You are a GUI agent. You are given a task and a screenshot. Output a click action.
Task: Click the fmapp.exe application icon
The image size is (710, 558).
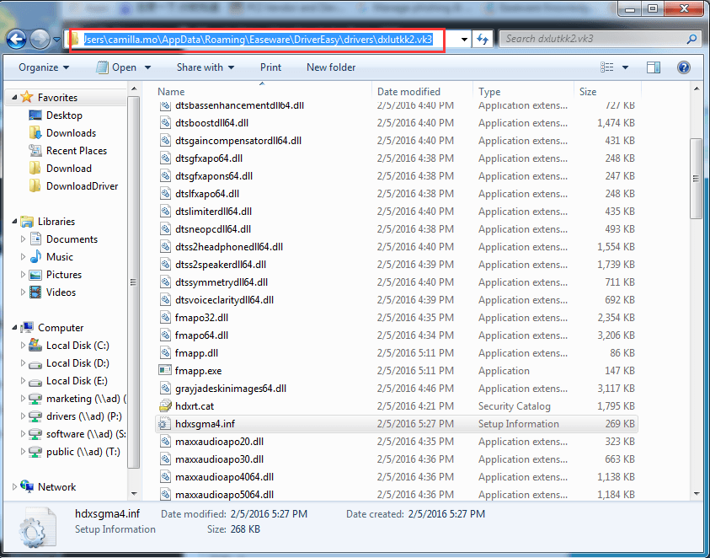click(x=165, y=371)
